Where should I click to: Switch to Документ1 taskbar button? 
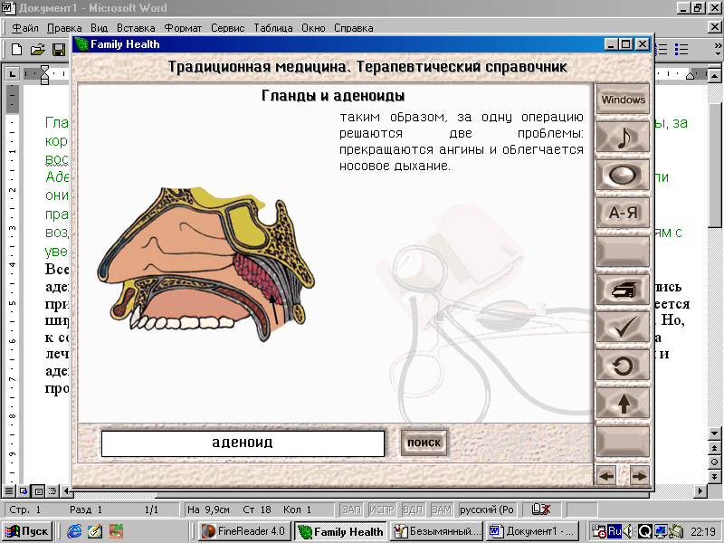(x=533, y=531)
